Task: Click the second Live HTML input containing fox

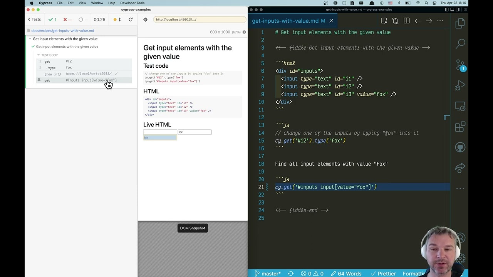Action: (x=194, y=132)
